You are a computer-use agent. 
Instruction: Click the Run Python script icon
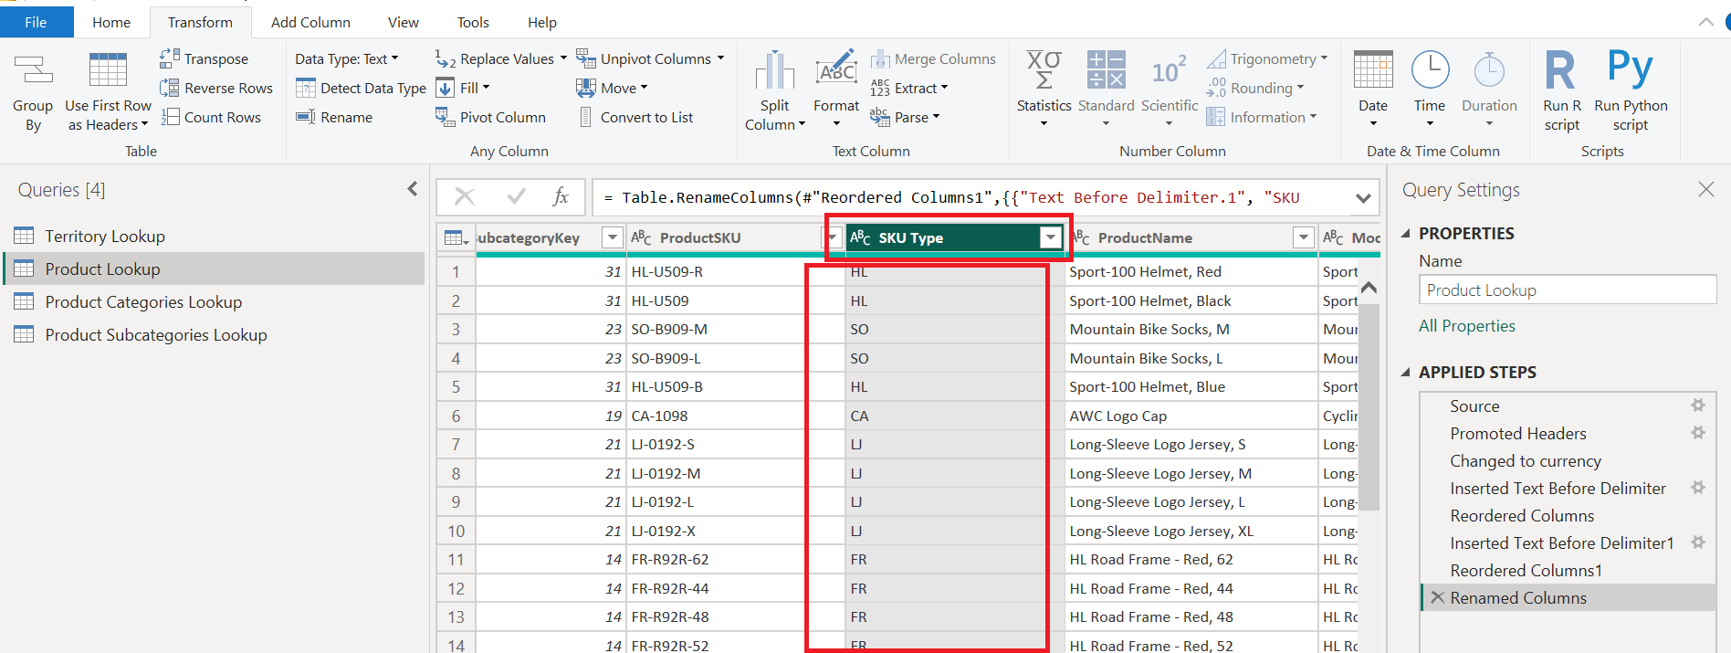(x=1631, y=68)
